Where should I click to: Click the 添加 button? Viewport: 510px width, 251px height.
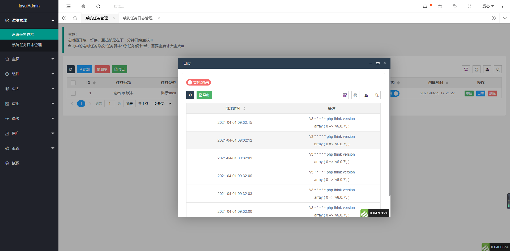tap(84, 69)
